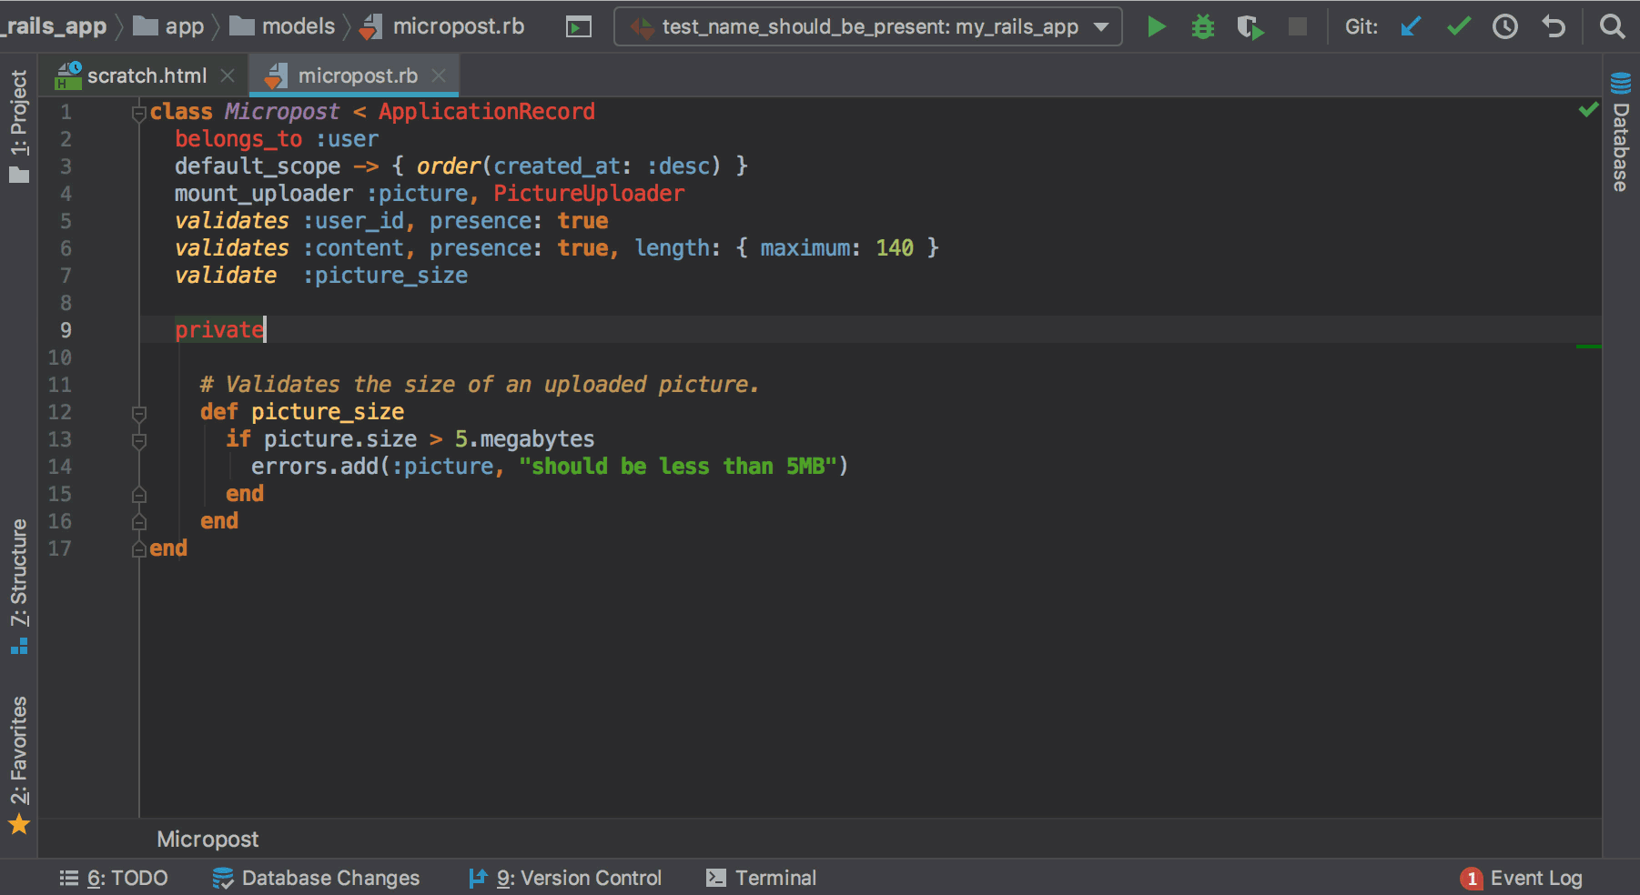1640x895 pixels.
Task: Close the micropost.rb tab
Action: click(439, 75)
